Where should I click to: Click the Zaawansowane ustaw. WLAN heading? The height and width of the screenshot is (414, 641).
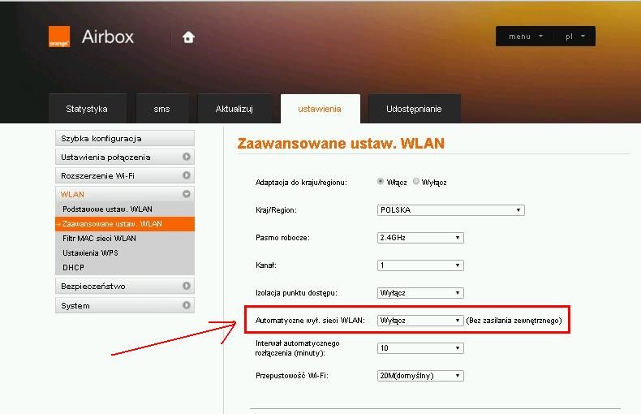341,144
